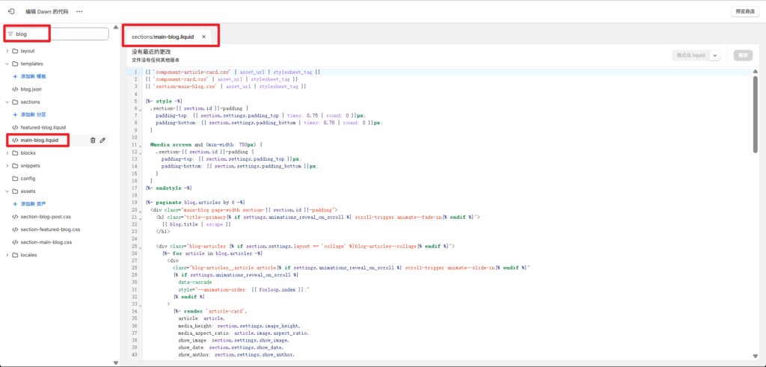Viewport: 766px width, 367px height.
Task: Open section-main-blog.css file
Action: 46,241
